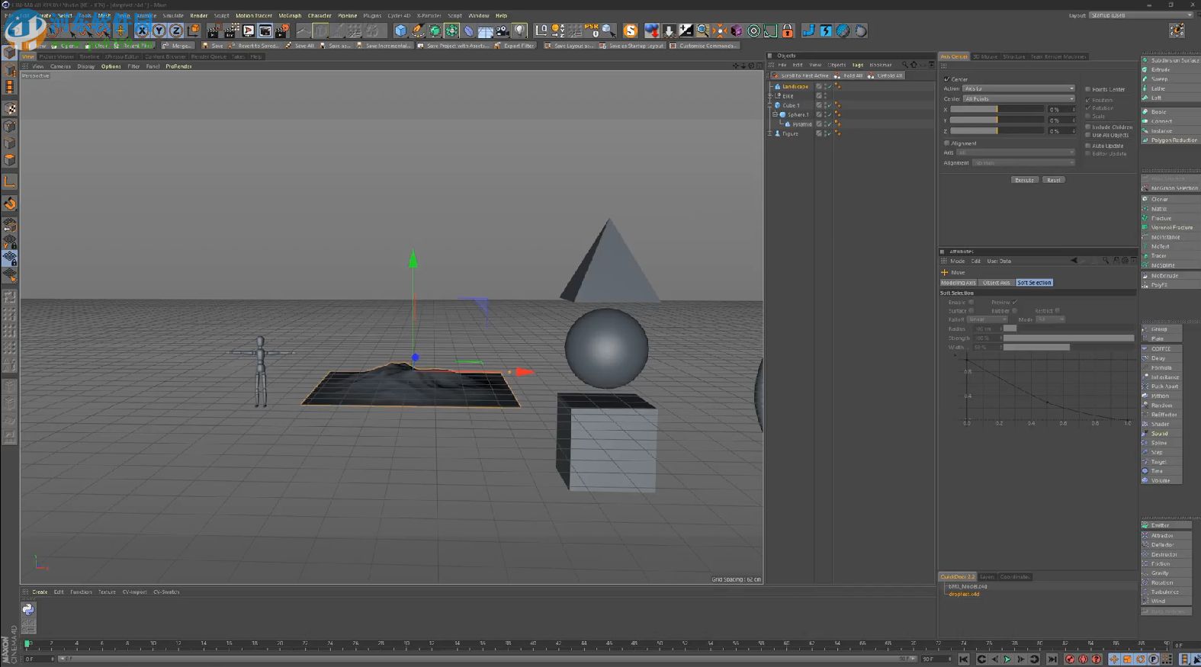
Task: Select the Extrude generator in right palette
Action: [1160, 69]
